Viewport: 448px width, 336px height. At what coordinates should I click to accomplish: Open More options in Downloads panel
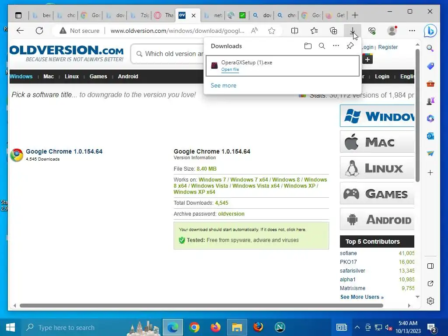(336, 45)
